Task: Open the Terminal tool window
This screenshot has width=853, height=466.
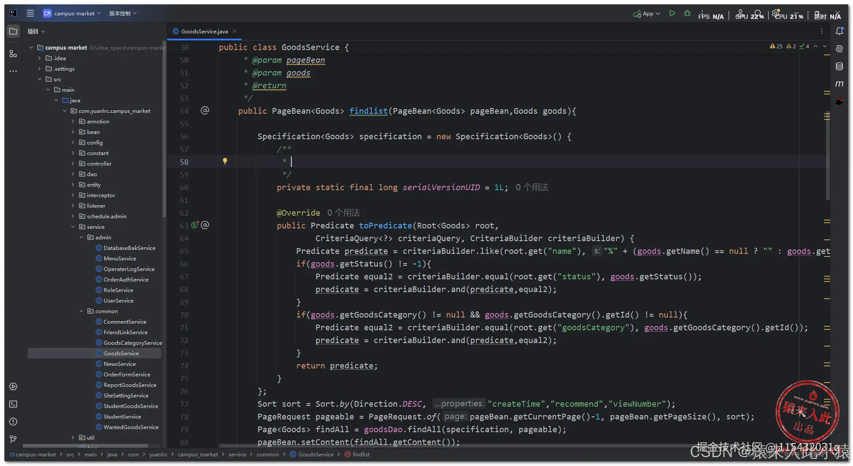Action: click(x=13, y=404)
